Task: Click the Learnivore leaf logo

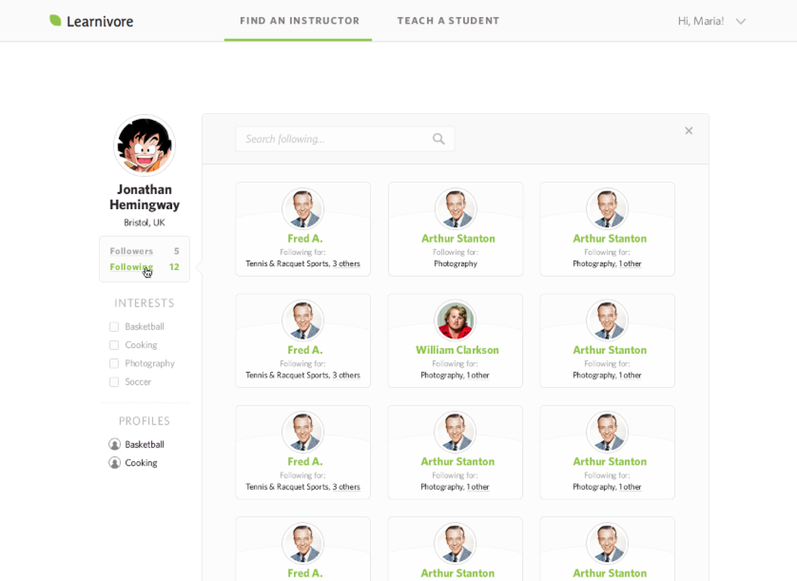Action: (56, 21)
